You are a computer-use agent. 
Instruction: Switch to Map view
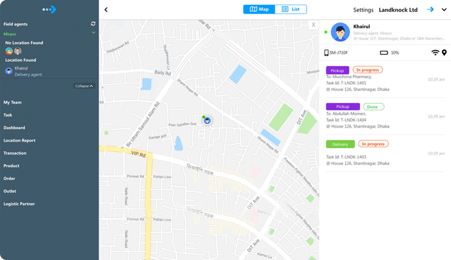(x=259, y=9)
